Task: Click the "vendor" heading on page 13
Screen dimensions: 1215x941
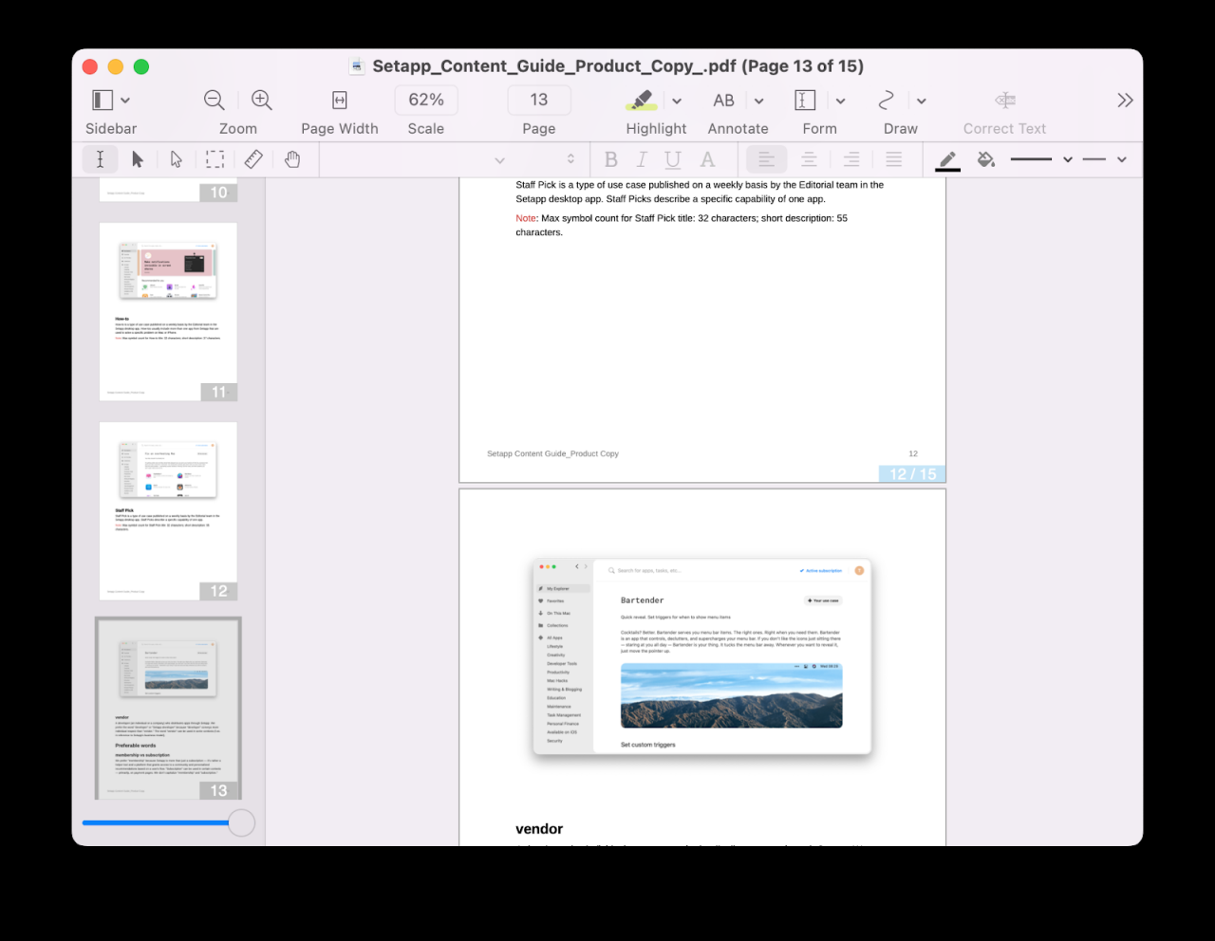Action: [539, 829]
